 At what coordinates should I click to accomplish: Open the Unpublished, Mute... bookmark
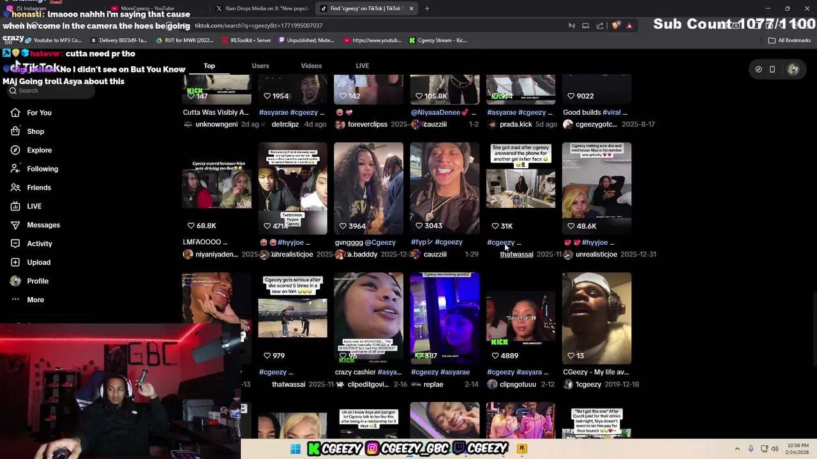click(x=306, y=40)
